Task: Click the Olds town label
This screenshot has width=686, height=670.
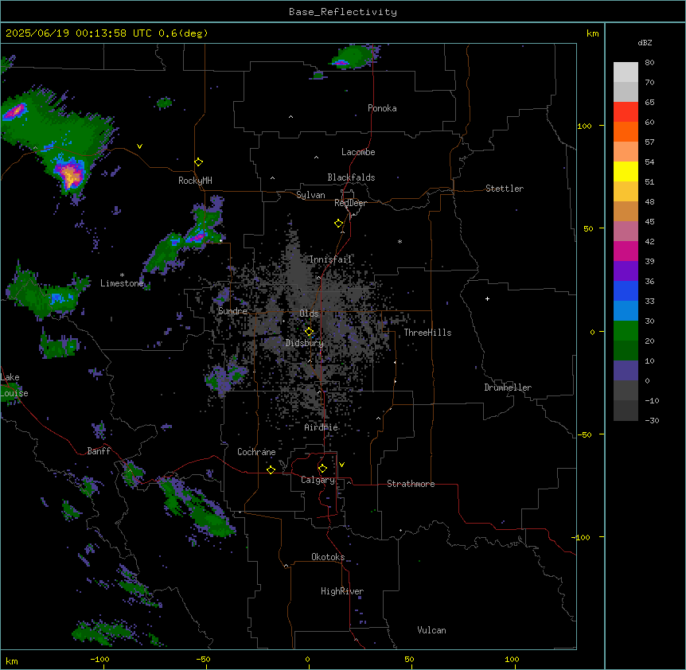Action: click(309, 314)
